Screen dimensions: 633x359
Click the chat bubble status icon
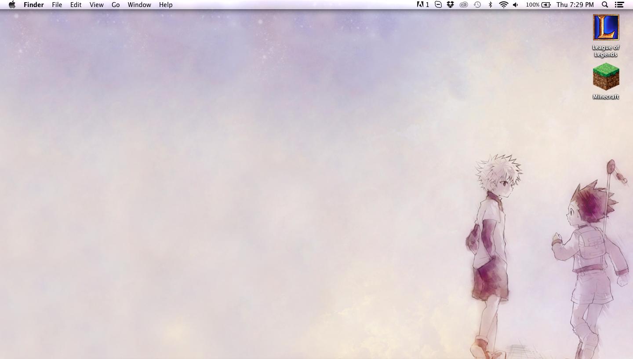pos(438,5)
